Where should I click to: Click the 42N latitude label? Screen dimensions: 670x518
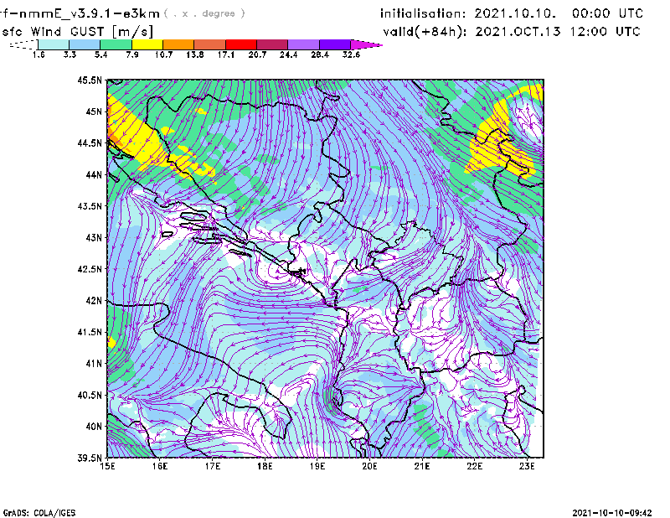[94, 301]
